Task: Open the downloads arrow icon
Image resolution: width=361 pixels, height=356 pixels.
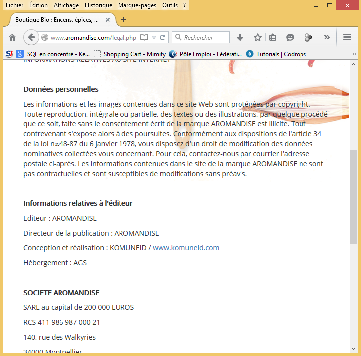Action: tap(240, 37)
